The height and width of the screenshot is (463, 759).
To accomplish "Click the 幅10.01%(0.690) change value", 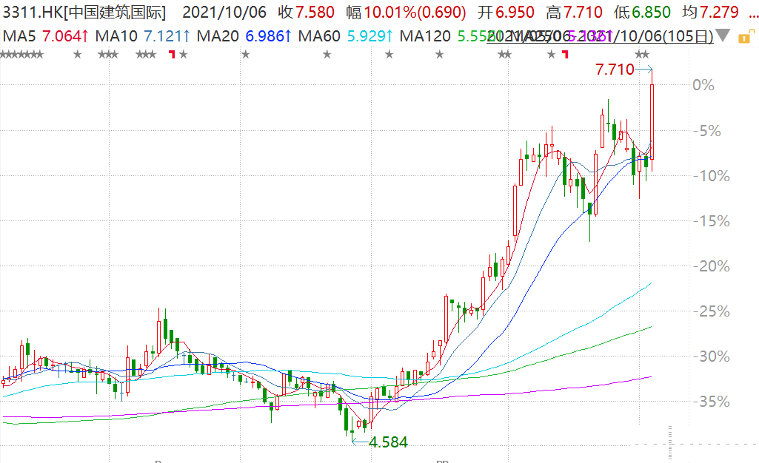I will coord(406,12).
